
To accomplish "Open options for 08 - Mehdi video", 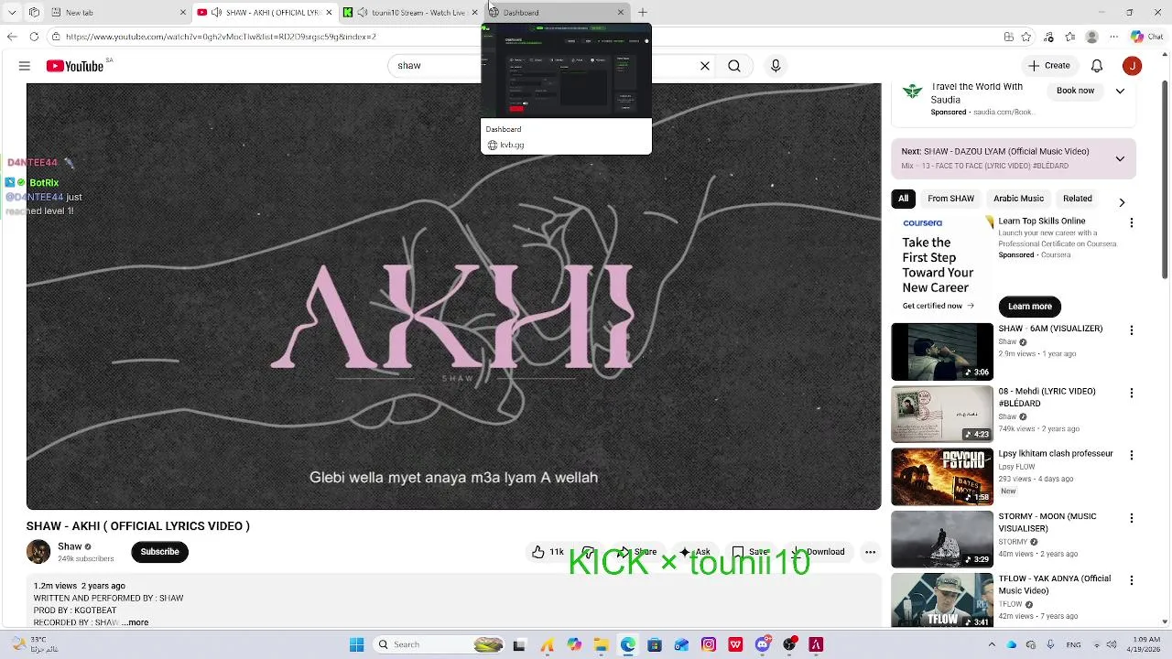I will (1132, 393).
